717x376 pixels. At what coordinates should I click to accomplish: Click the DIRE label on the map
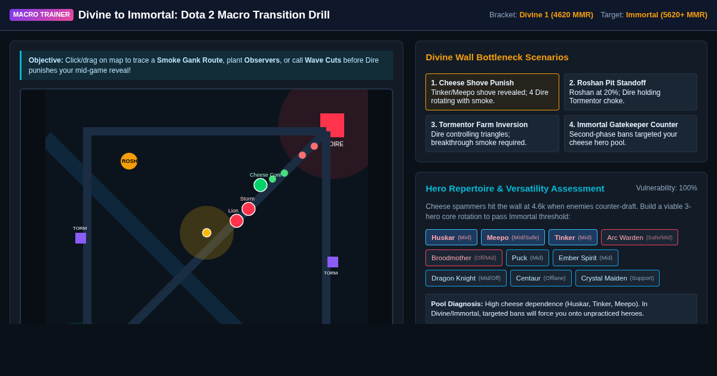[336, 144]
